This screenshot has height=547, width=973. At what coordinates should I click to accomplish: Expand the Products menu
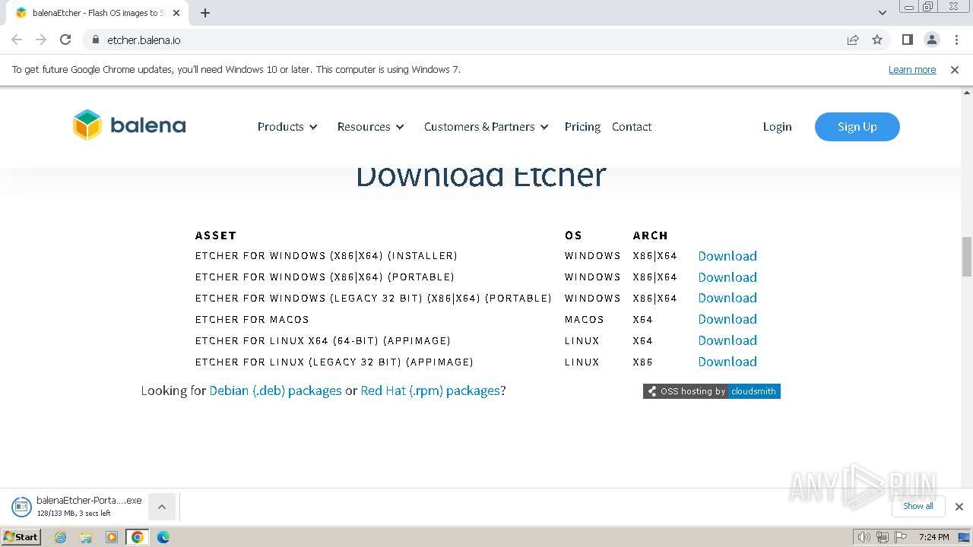[287, 127]
